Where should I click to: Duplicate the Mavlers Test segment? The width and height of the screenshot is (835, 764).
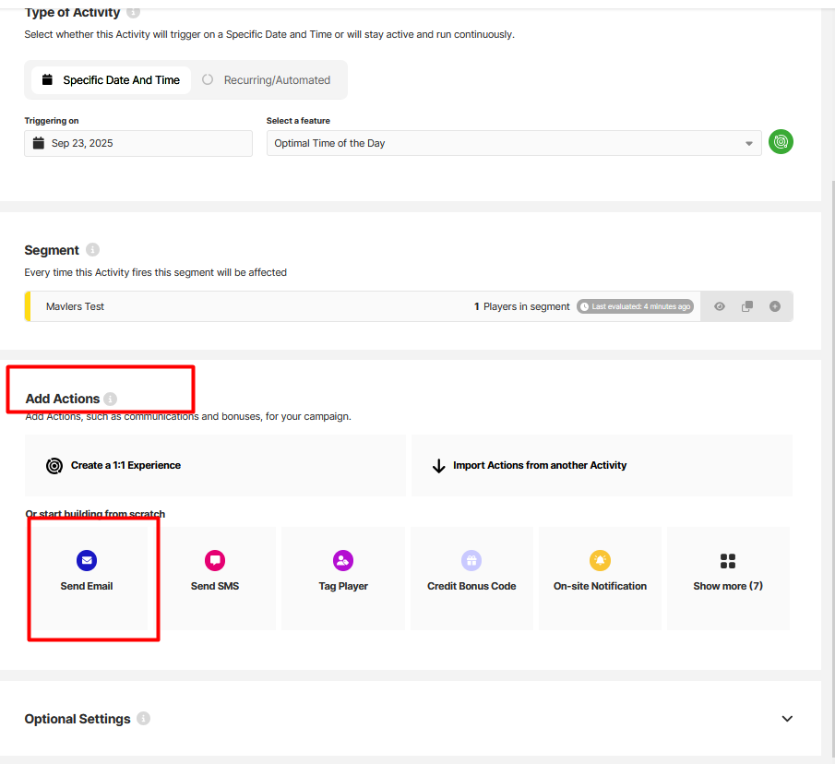[747, 306]
